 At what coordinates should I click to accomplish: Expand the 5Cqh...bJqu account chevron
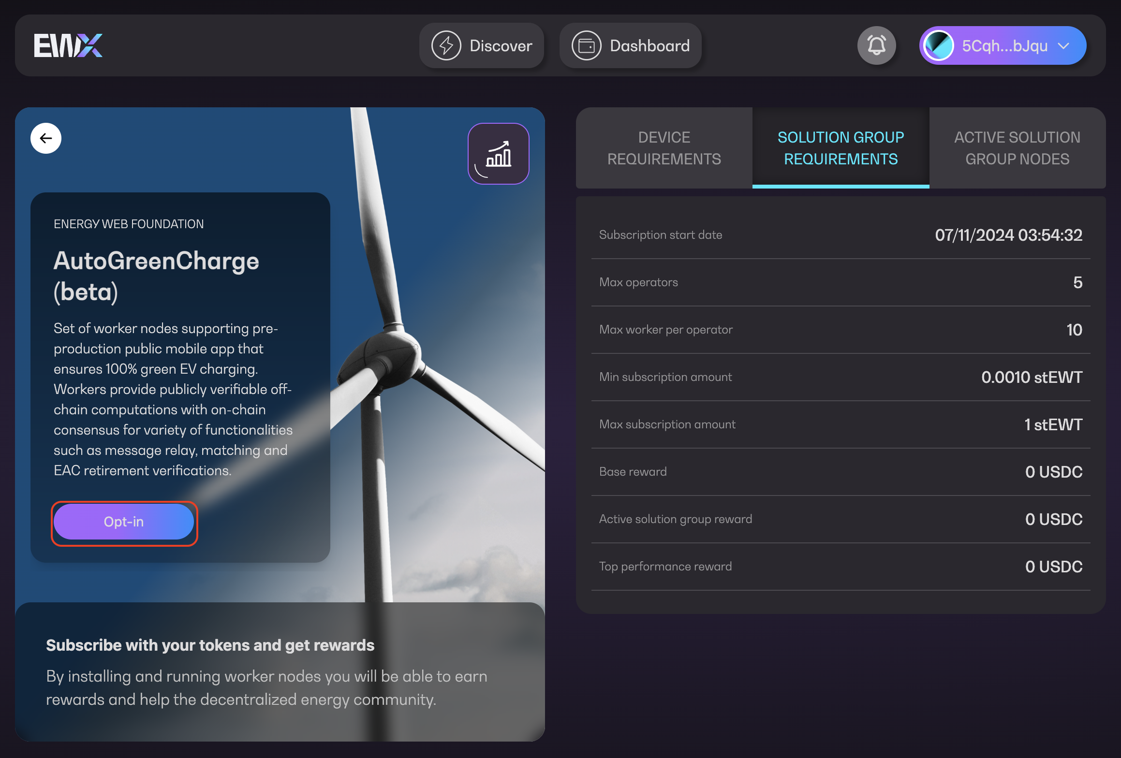pyautogui.click(x=1063, y=46)
